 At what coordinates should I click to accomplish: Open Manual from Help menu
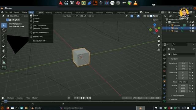tap(36, 16)
